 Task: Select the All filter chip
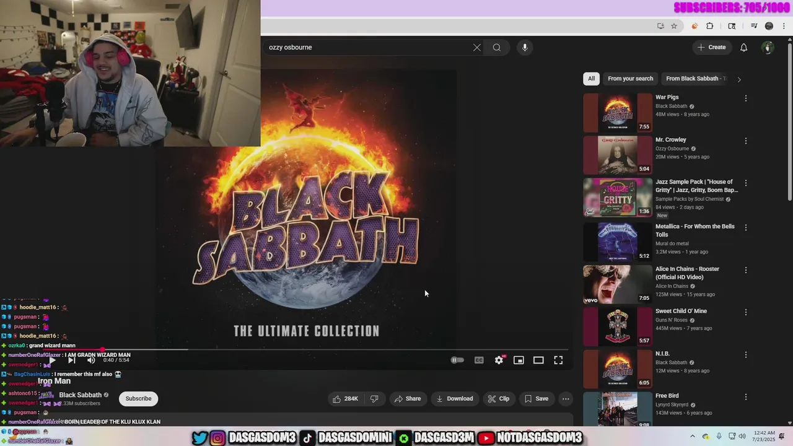[x=591, y=79]
